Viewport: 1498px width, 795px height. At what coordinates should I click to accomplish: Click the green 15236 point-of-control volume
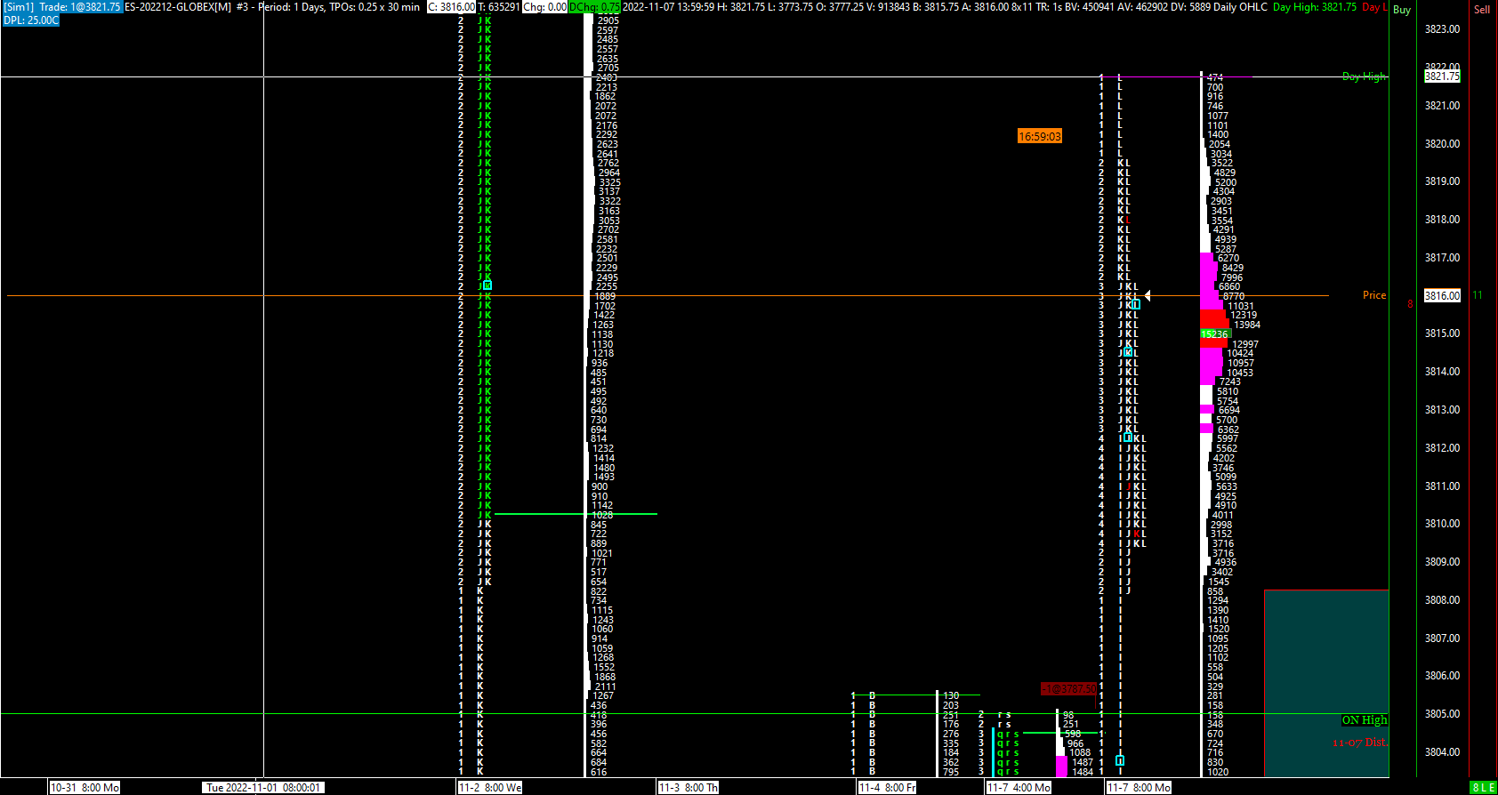(x=1214, y=334)
